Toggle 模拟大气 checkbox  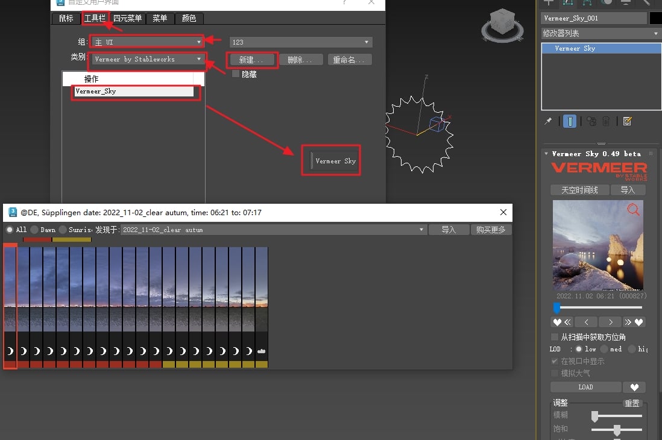point(555,373)
